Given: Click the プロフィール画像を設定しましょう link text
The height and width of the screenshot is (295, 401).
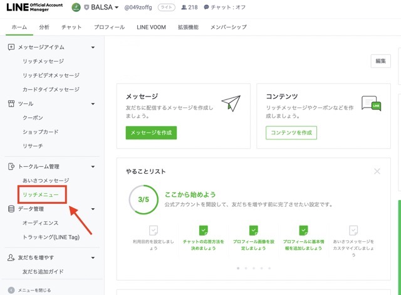Looking at the screenshot, I should click(x=253, y=245).
